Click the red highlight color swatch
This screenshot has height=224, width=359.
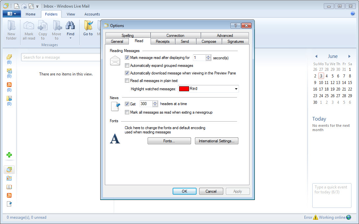click(x=184, y=89)
